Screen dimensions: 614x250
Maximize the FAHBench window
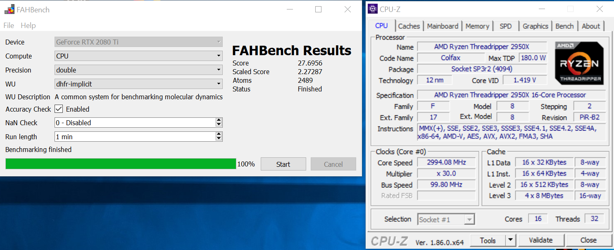coord(318,9)
